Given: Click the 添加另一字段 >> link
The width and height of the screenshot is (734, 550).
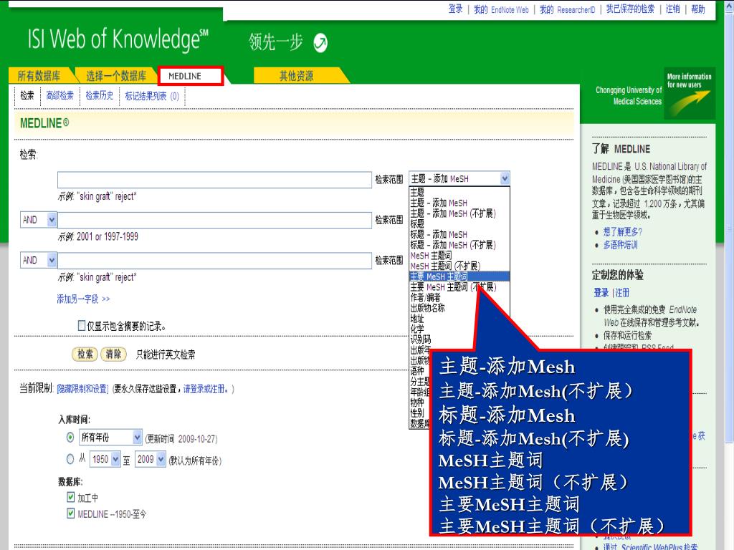Looking at the screenshot, I should click(83, 299).
